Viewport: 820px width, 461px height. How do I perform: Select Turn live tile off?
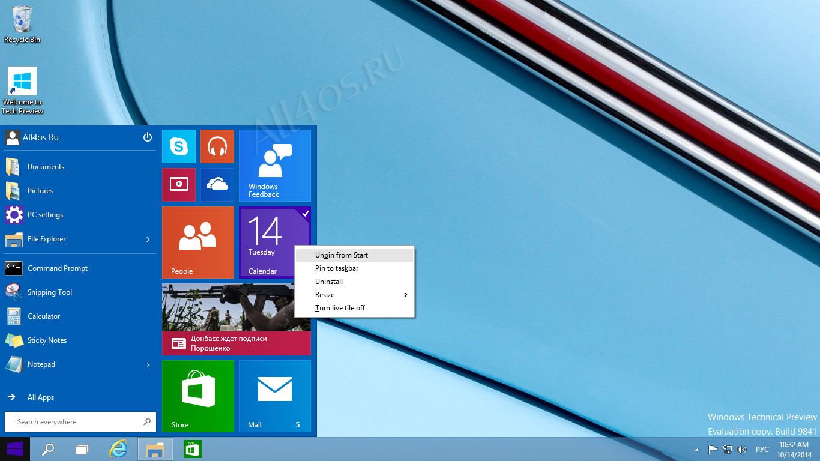pyautogui.click(x=355, y=308)
